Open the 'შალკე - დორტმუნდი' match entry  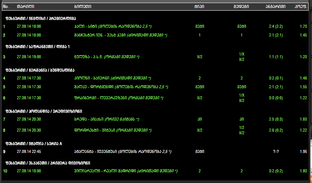click(121, 87)
